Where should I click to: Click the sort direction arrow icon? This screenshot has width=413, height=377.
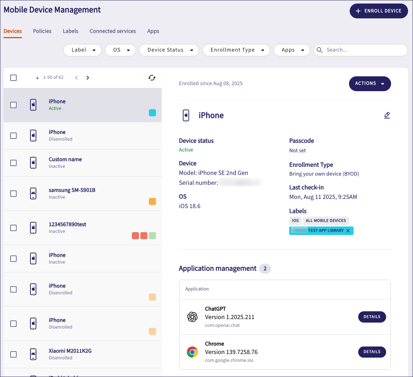[37, 78]
